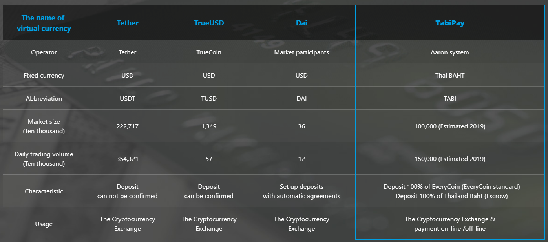This screenshot has width=548, height=242.
Task: Click the Fixed currency row label
Action: tap(44, 75)
